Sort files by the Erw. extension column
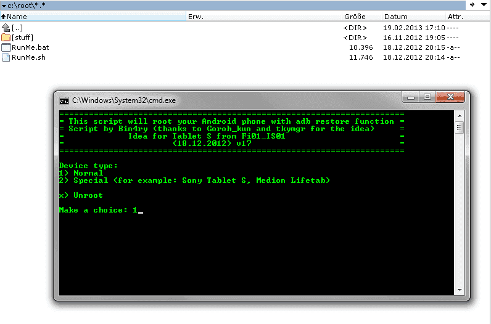Image resolution: width=491 pixels, height=324 pixels. [x=263, y=17]
